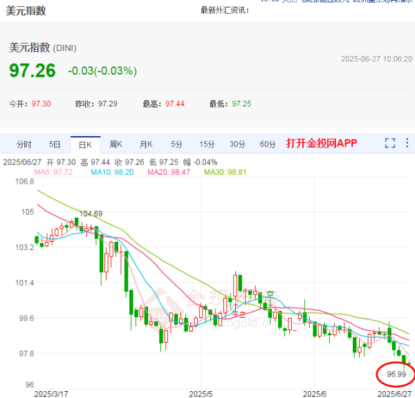415x398 pixels.
Task: Click the MA20: 98.47 legend
Action: click(x=169, y=172)
